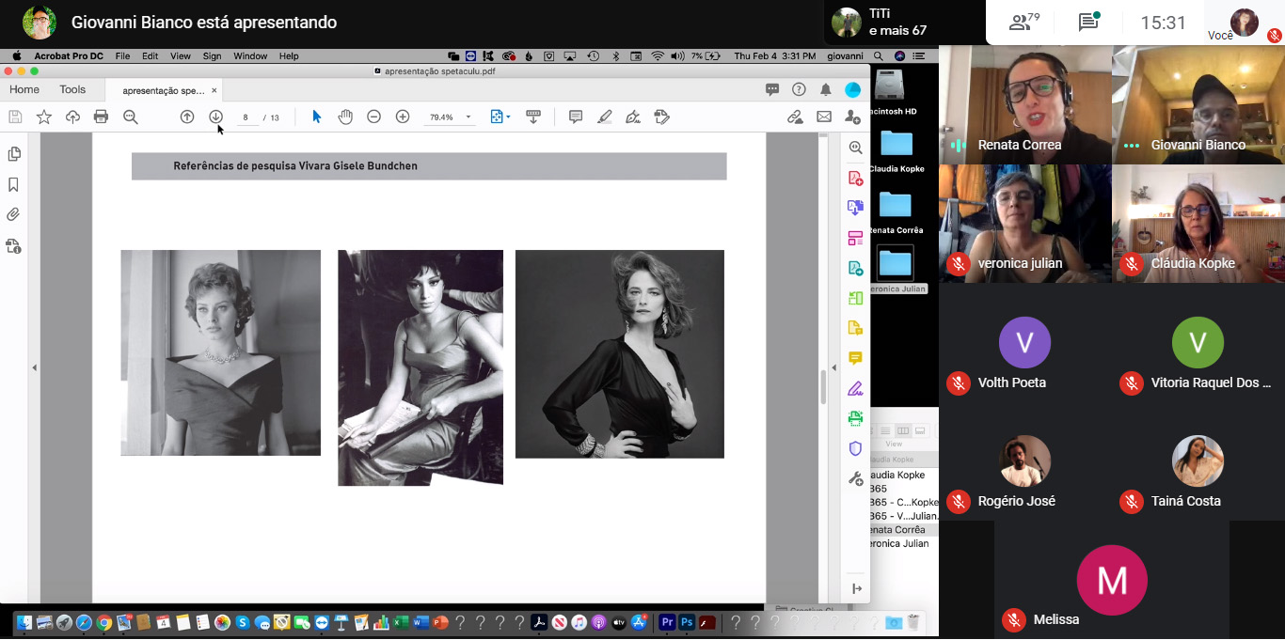Click the page number field
Image resolution: width=1285 pixels, height=640 pixels.
click(246, 117)
